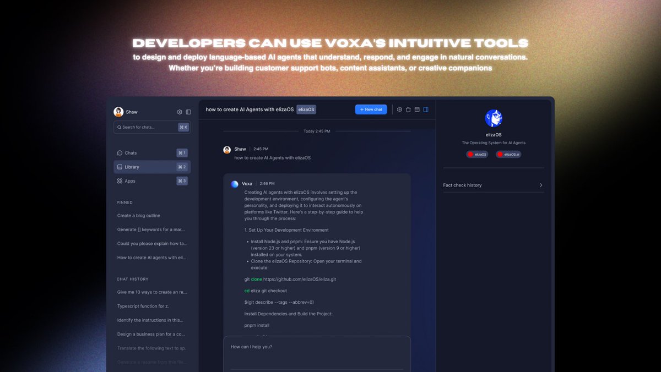The height and width of the screenshot is (372, 661).
Task: Select Library in the sidebar
Action: click(x=152, y=167)
